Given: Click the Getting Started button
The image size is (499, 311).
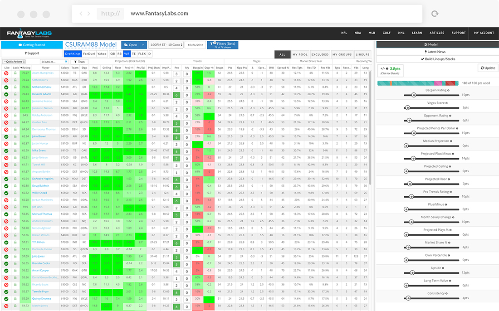Looking at the screenshot, I should pyautogui.click(x=32, y=45).
